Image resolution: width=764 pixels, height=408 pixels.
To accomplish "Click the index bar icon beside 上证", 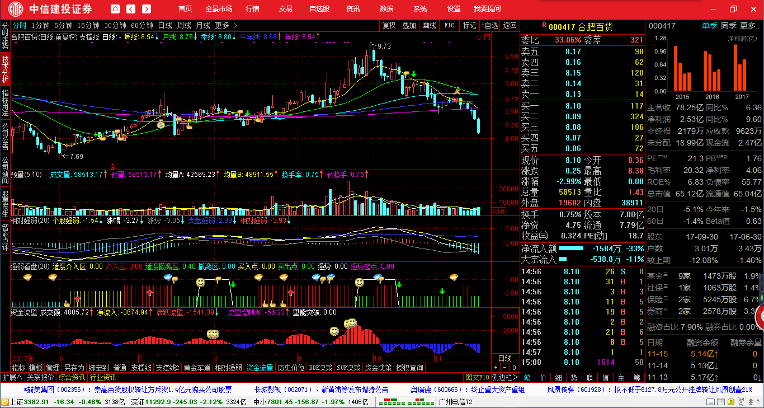I will (5, 402).
